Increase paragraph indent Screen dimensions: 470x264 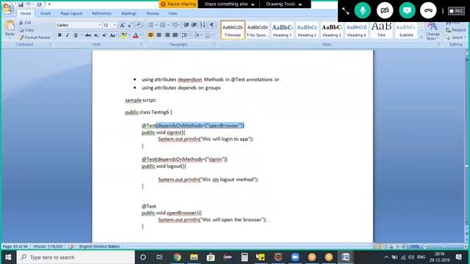[194, 25]
